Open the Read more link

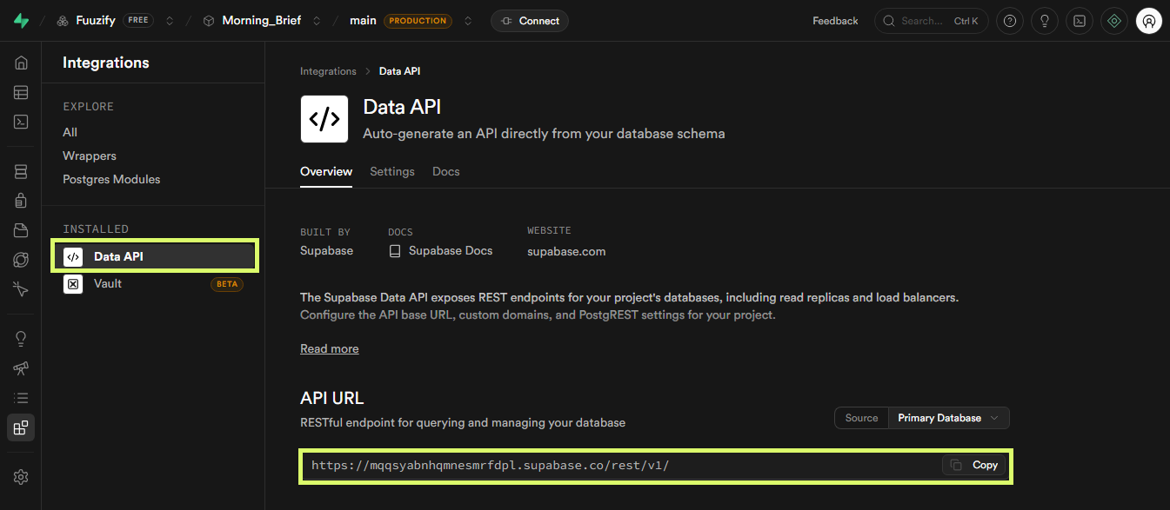coord(330,348)
